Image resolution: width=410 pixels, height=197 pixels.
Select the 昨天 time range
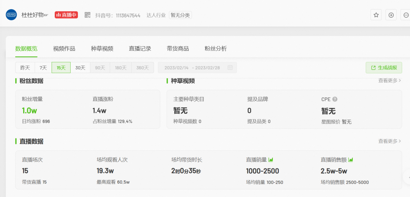pos(25,68)
